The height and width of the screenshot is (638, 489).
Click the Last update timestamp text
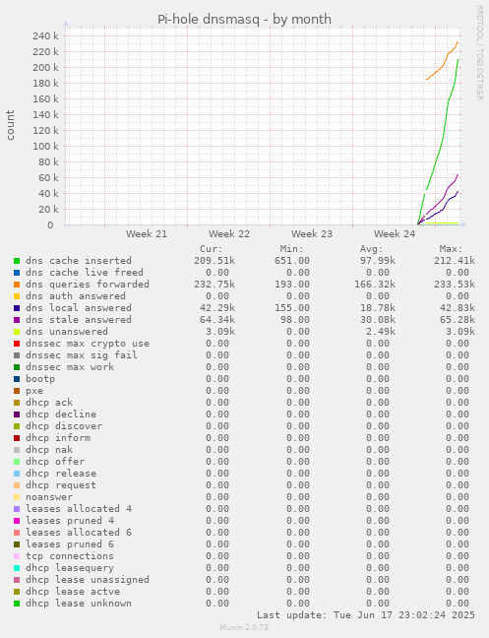[365, 614]
